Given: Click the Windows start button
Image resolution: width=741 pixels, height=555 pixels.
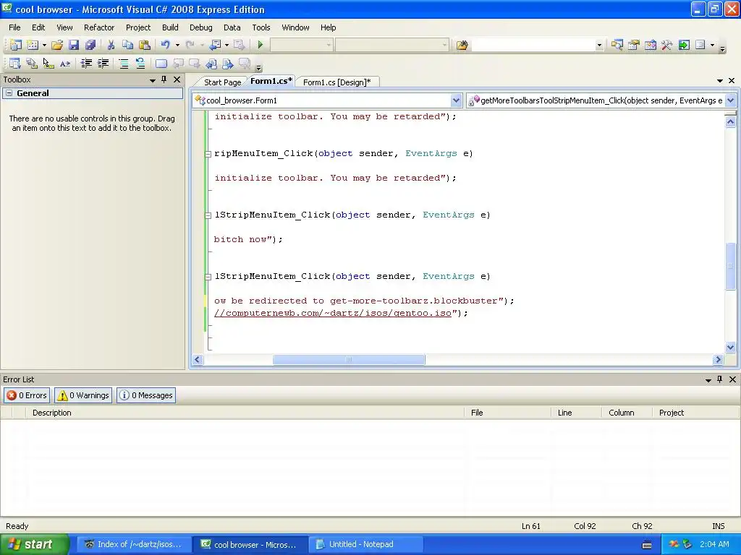Looking at the screenshot, I should 35,544.
